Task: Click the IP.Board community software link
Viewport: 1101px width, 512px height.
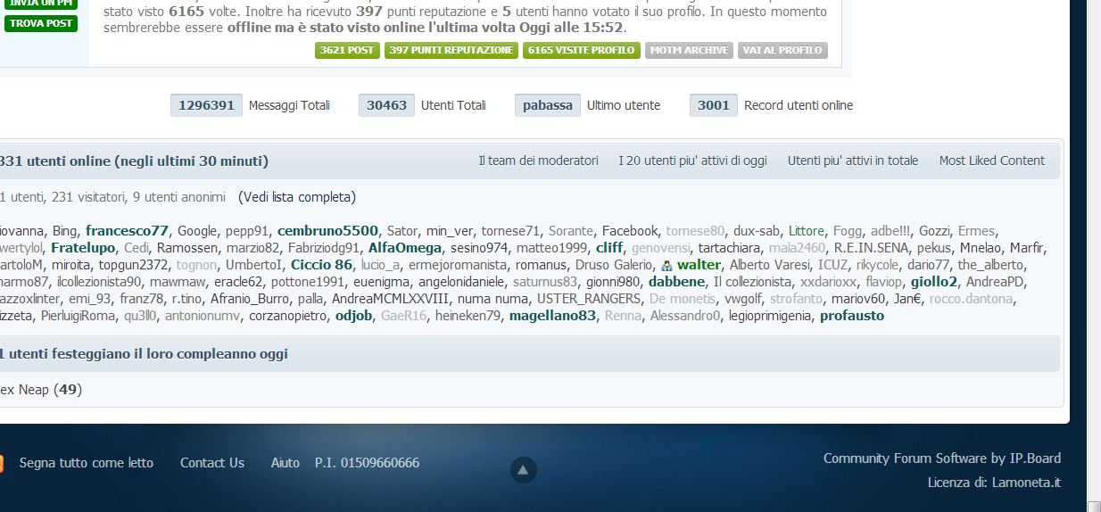Action: pyautogui.click(x=942, y=458)
